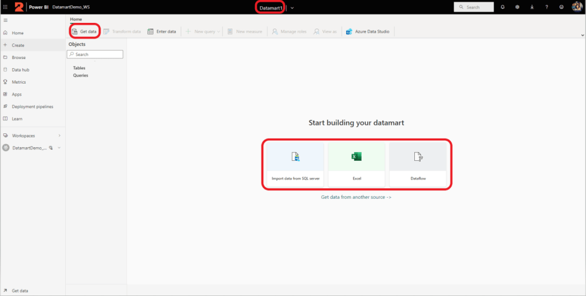Expand the Workspaces flyout arrow

59,136
